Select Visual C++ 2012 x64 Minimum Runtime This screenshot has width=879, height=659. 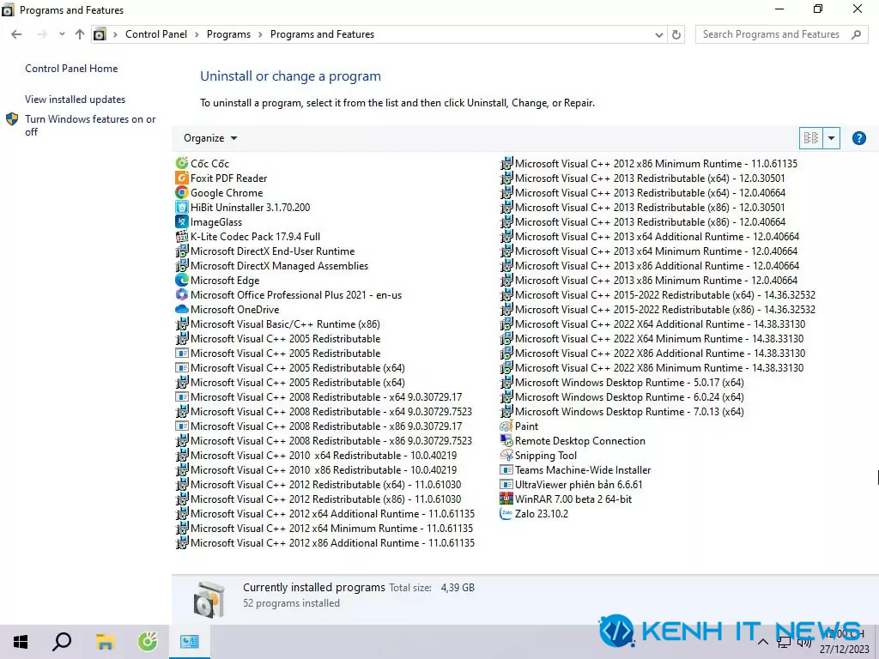pos(324,528)
